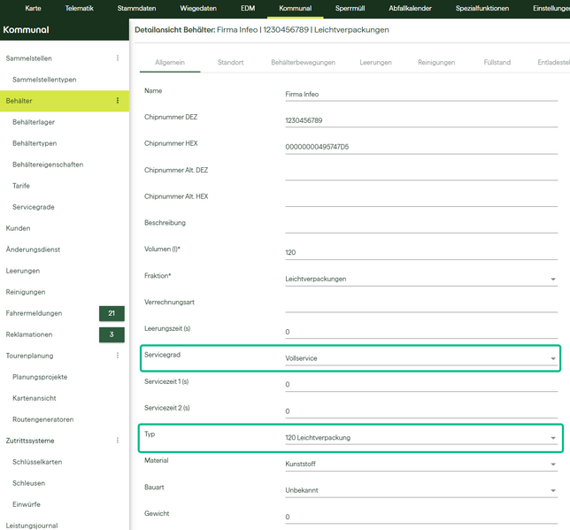This screenshot has width=570, height=530.
Task: Click the Chipnummer HEX field
Action: click(421, 147)
